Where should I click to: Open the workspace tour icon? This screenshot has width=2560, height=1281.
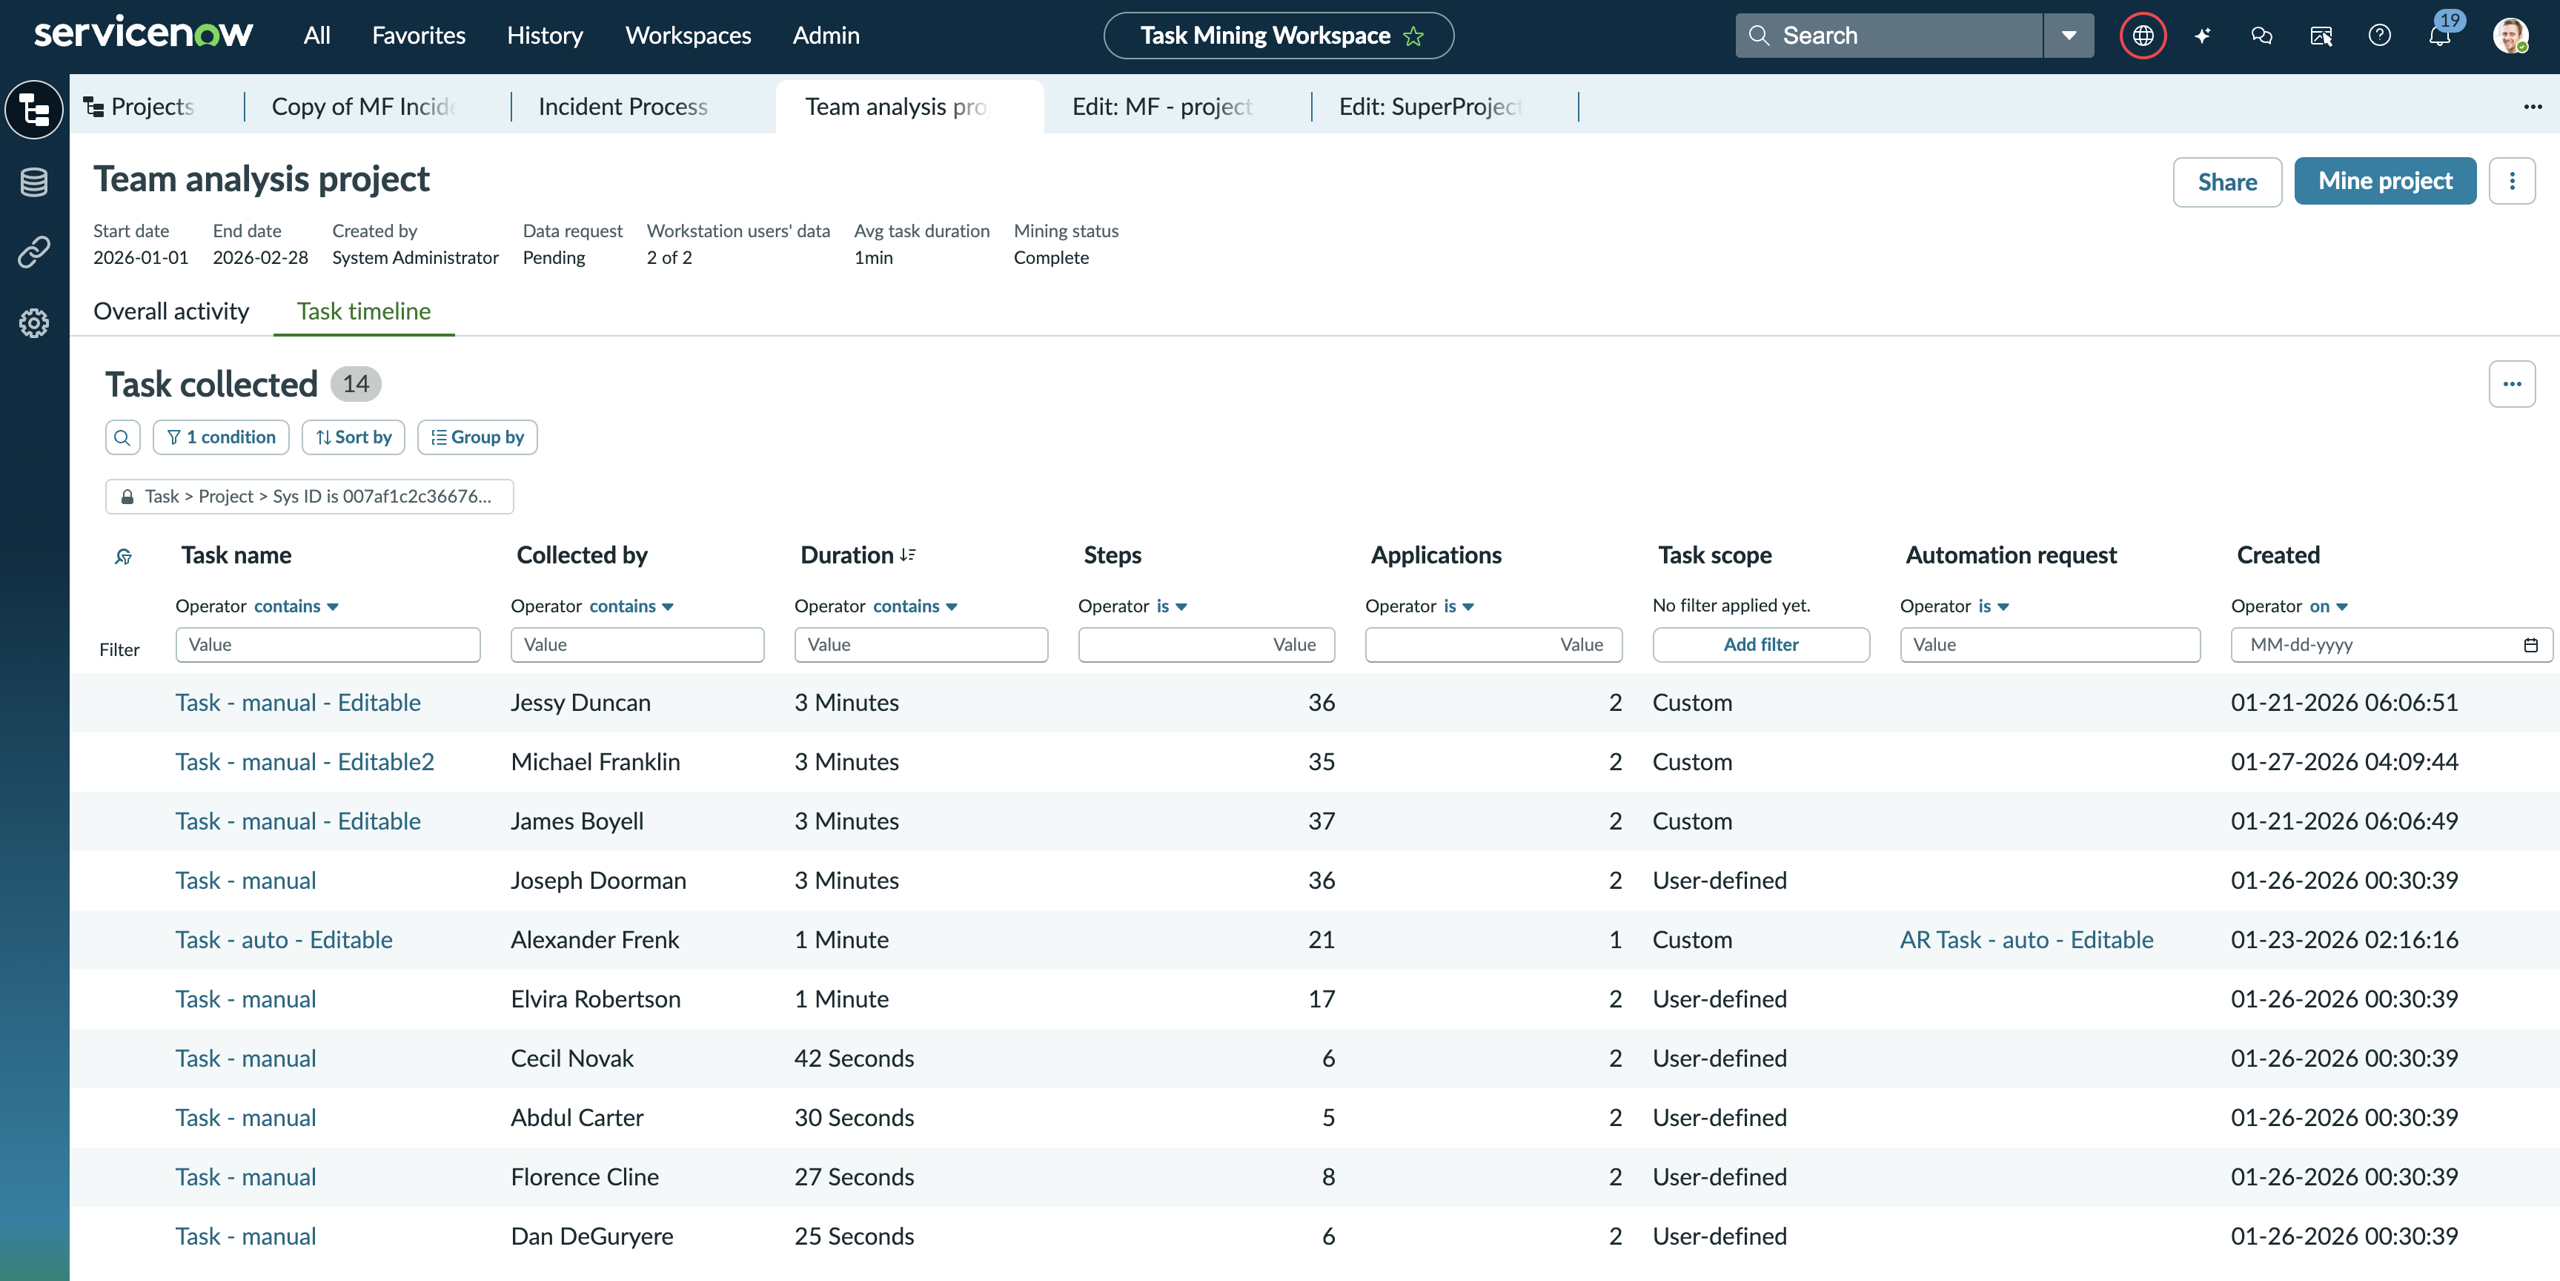point(2321,36)
